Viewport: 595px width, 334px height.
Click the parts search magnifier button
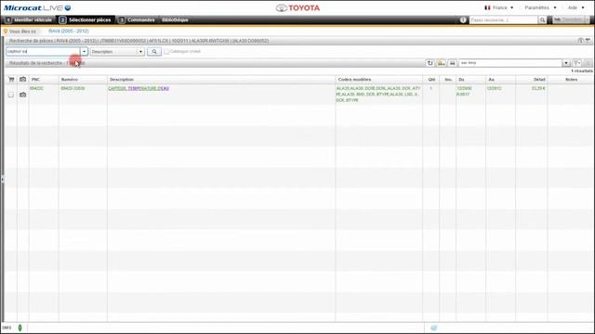coord(154,52)
